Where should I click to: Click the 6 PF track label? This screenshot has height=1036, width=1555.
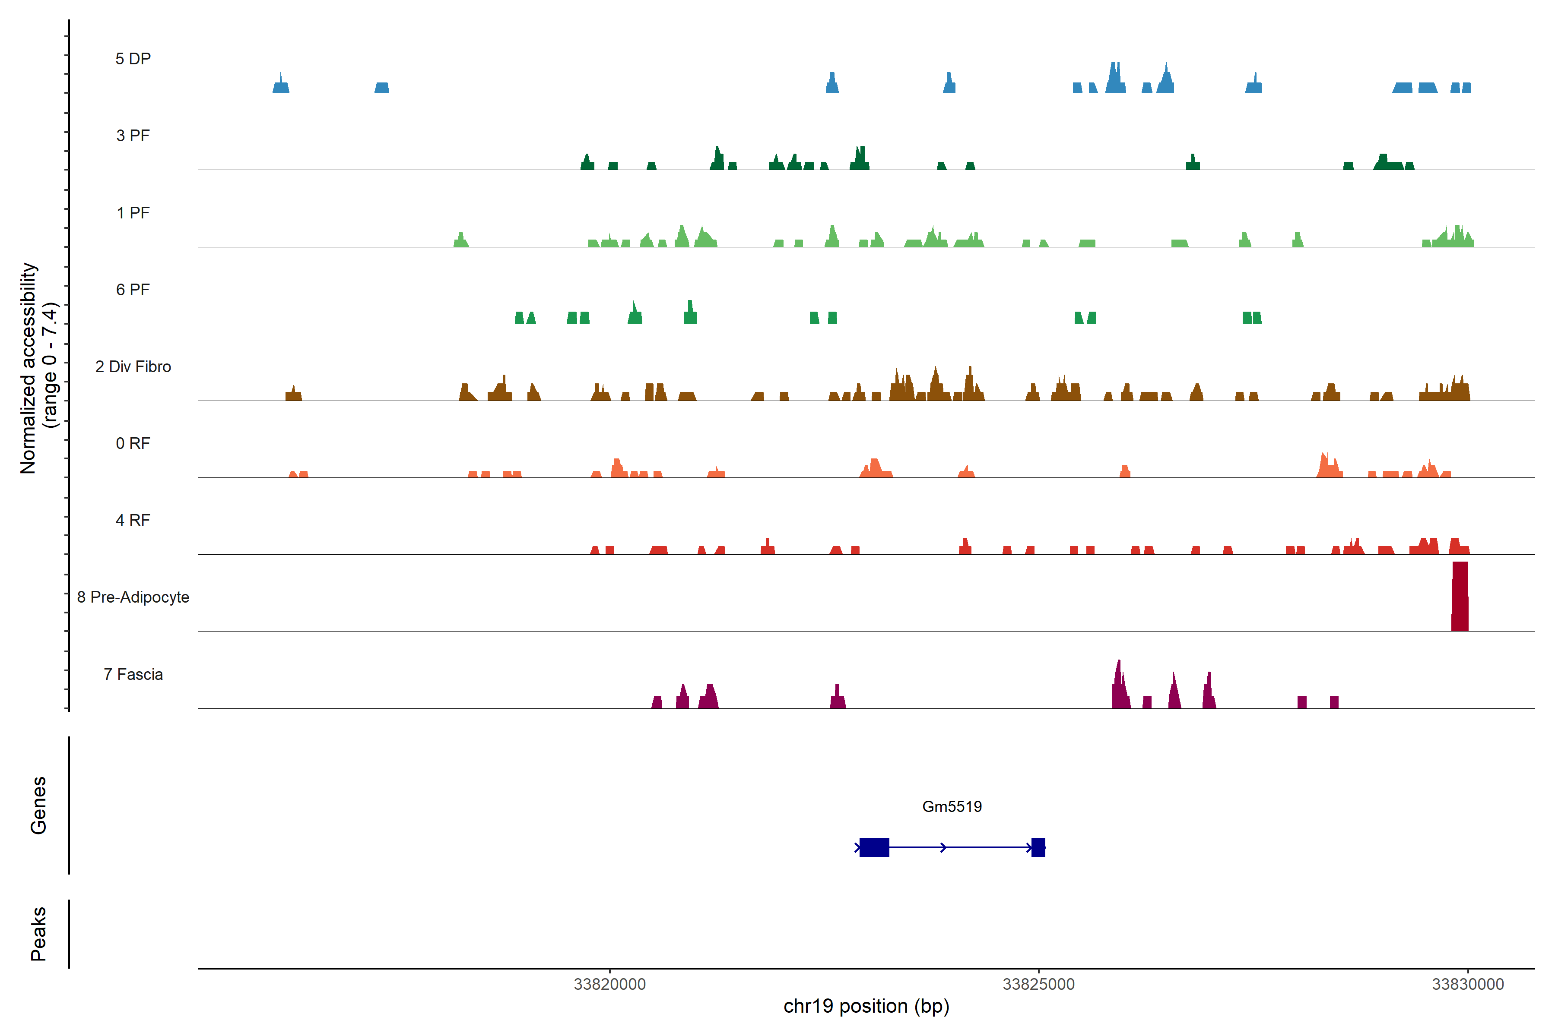pos(133,289)
